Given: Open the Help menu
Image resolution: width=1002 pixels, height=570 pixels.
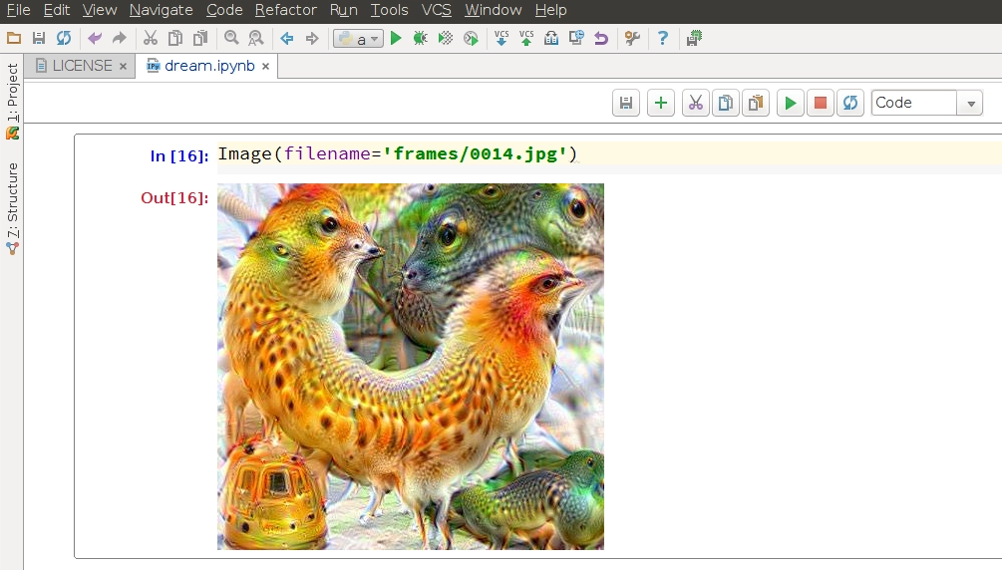Looking at the screenshot, I should tap(550, 10).
